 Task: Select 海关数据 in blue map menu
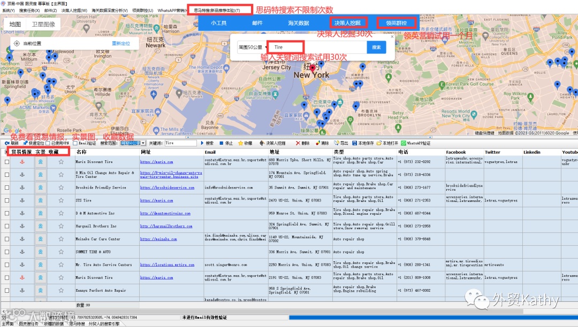(299, 23)
